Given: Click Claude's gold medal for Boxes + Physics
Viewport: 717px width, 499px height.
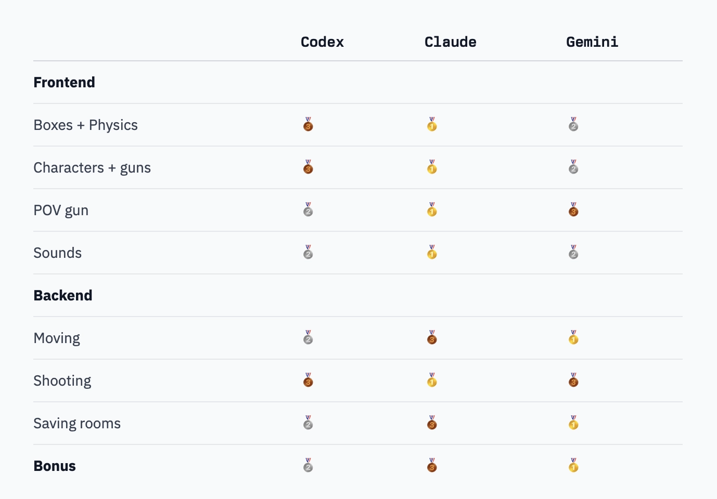Looking at the screenshot, I should (432, 125).
